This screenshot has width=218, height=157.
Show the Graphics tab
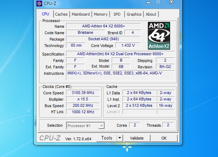coord(134,14)
